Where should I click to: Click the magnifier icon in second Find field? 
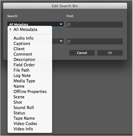tap(68, 41)
